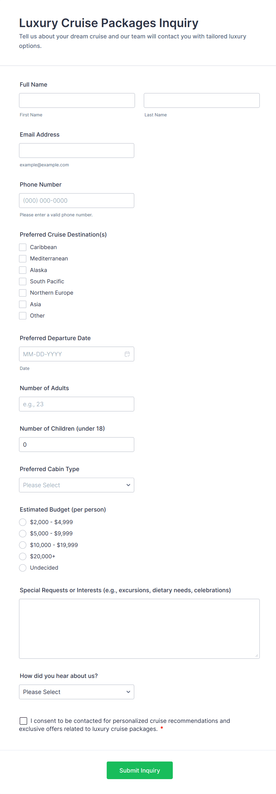Tick the Mediterranean checkbox

(23, 259)
